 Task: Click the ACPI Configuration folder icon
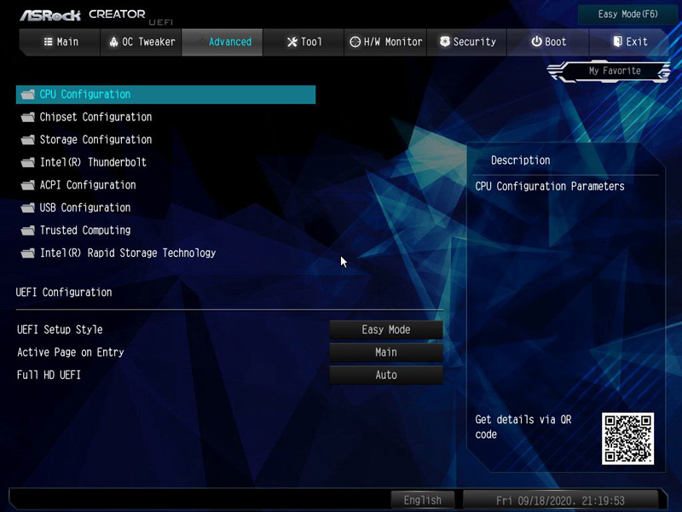pyautogui.click(x=28, y=185)
